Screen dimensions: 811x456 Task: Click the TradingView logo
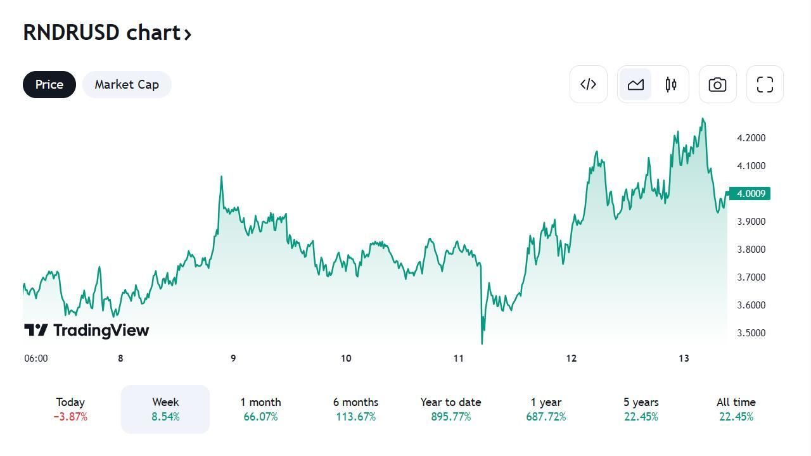(87, 330)
